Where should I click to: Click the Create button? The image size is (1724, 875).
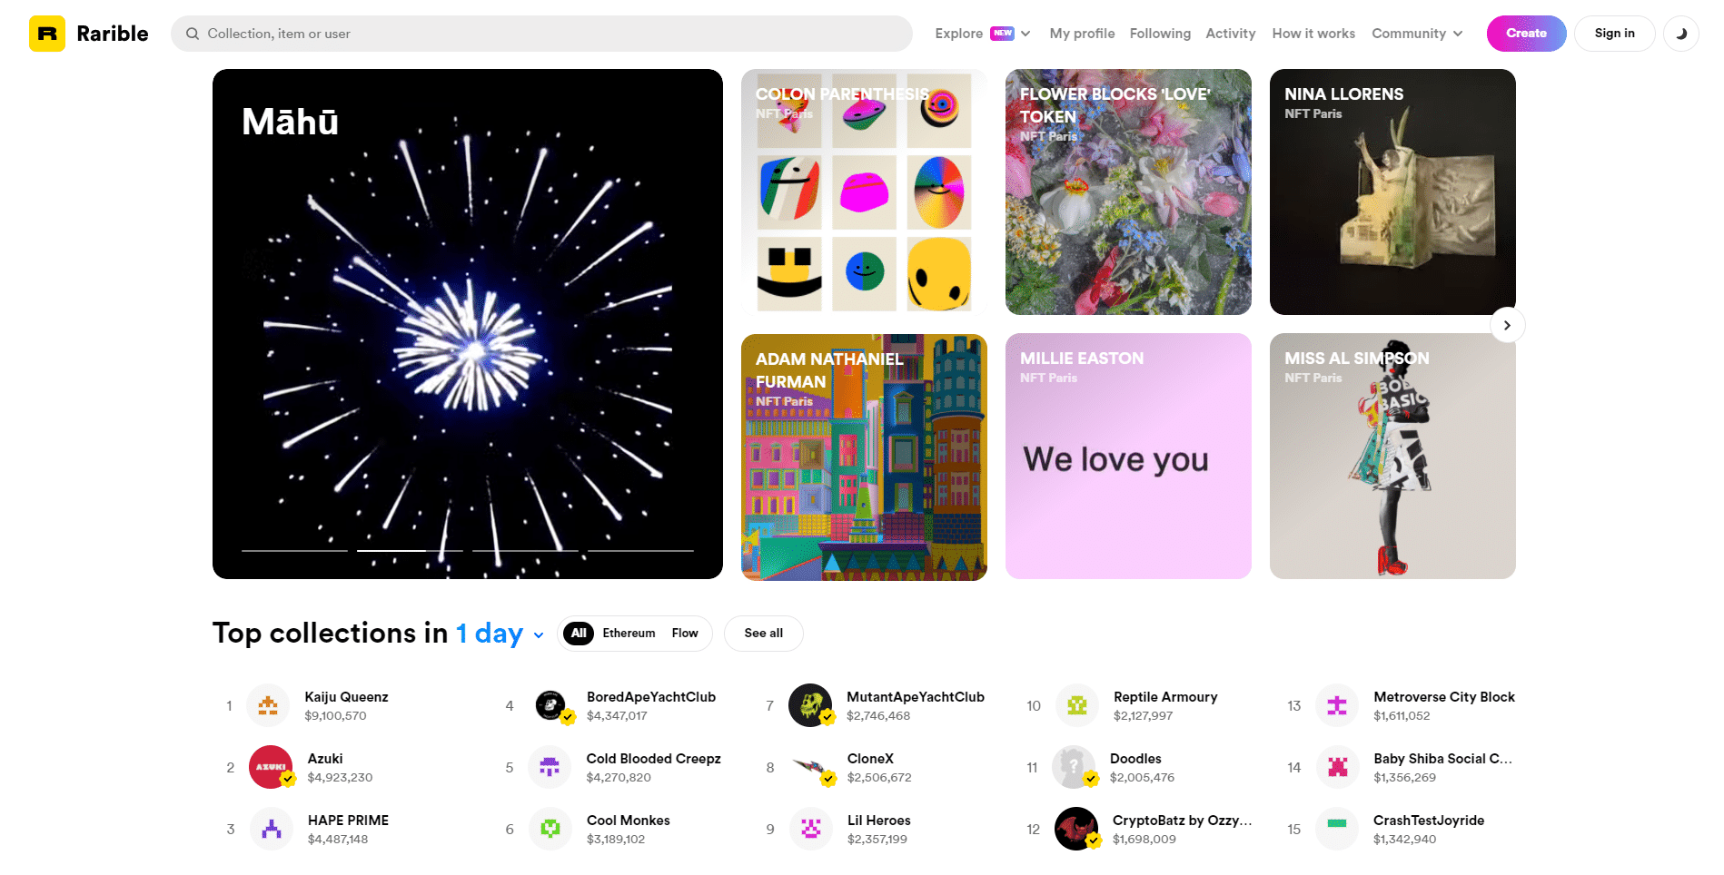[1526, 34]
